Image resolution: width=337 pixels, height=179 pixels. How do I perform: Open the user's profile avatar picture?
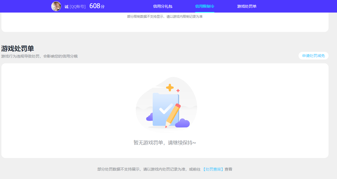coord(56,6)
